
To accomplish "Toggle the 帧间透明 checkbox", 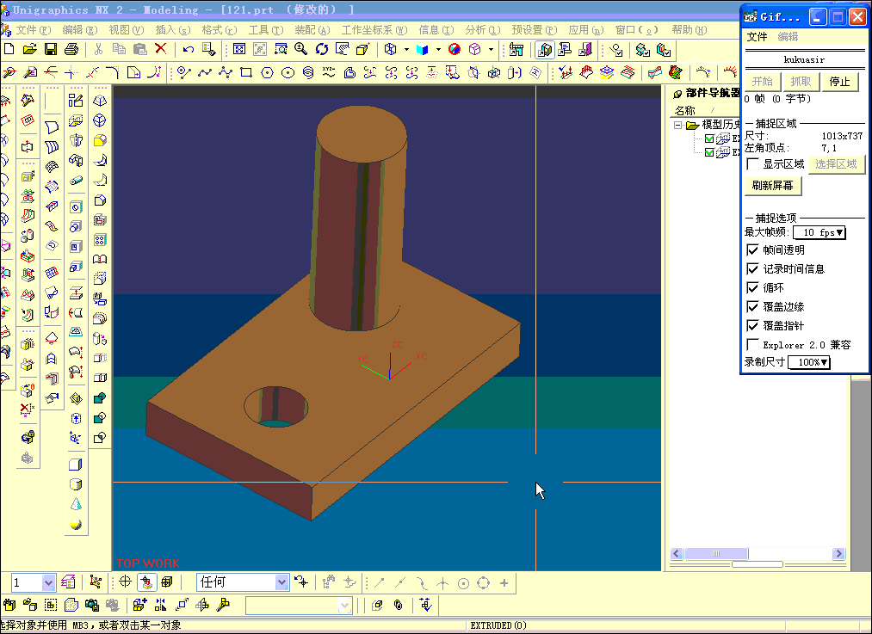I will tap(752, 250).
